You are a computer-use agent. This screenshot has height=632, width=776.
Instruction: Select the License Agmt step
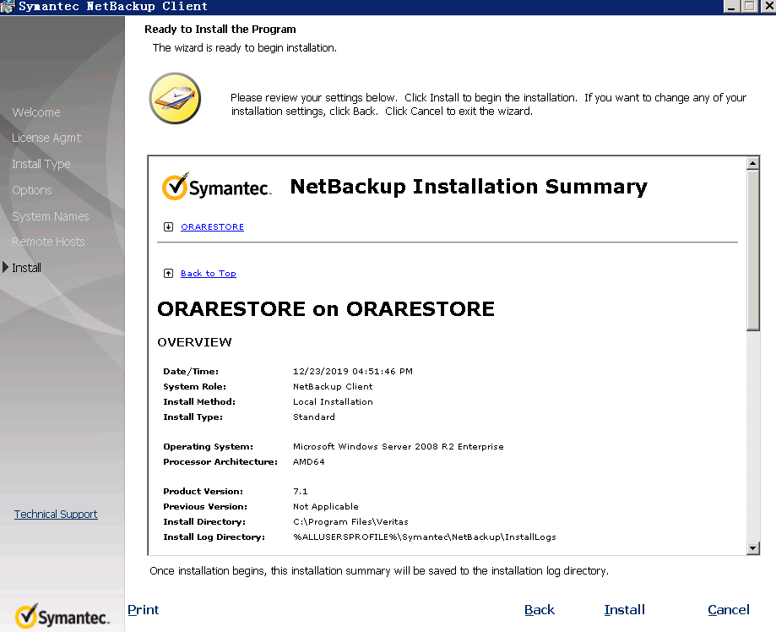tap(46, 139)
